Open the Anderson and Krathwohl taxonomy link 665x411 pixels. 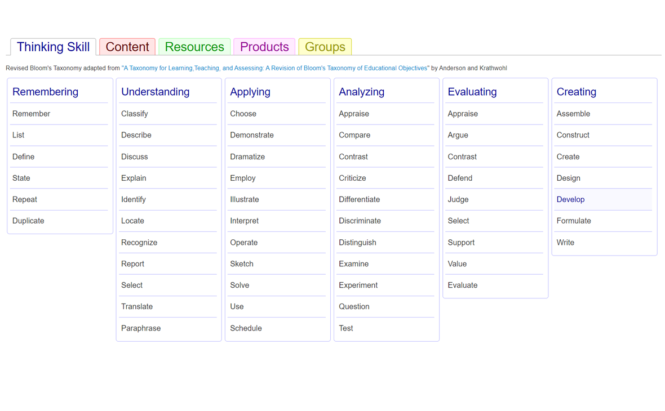274,68
